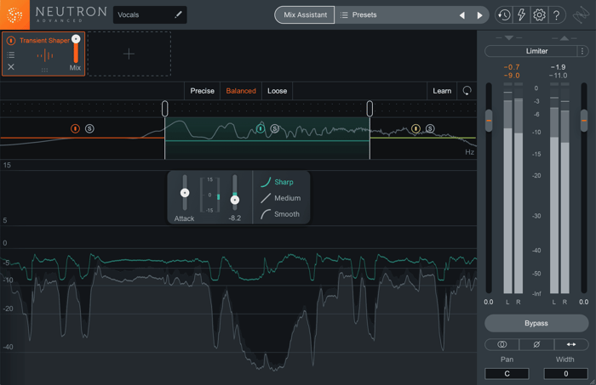Add a new module with plus slot
This screenshot has height=385, width=596.
pyautogui.click(x=129, y=54)
